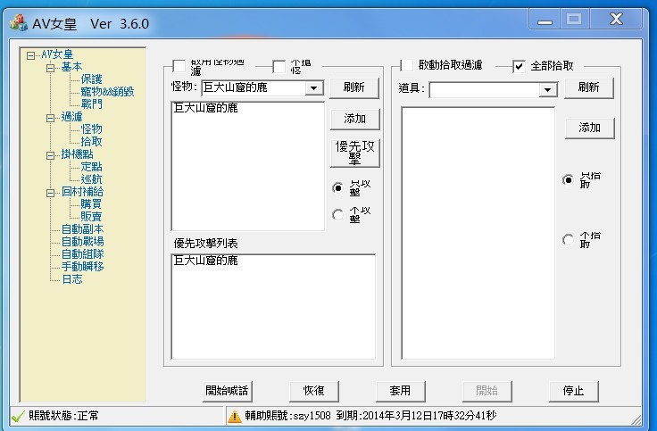Image resolution: width=657 pixels, height=431 pixels.
Task: Select 自動副本 in the tree
Action: click(82, 229)
